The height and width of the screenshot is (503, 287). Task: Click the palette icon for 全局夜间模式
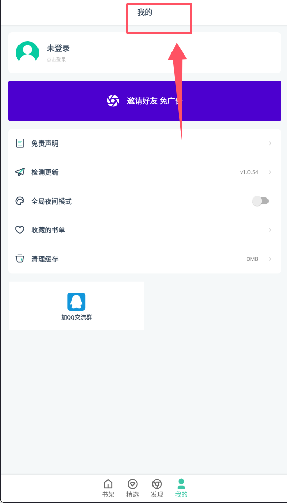click(20, 201)
